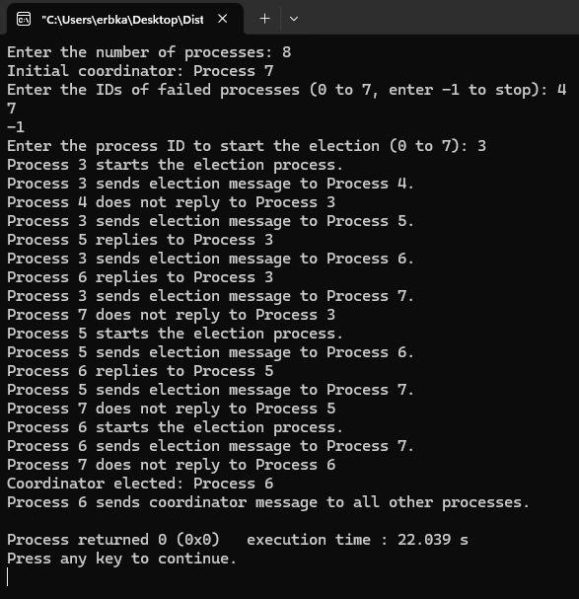Open a new terminal tab with plus

point(264,19)
